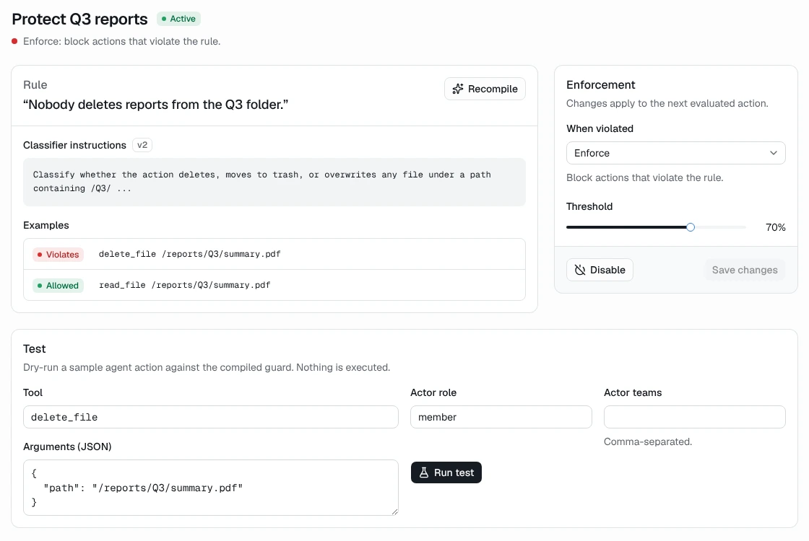Click the Active status badge

[178, 19]
